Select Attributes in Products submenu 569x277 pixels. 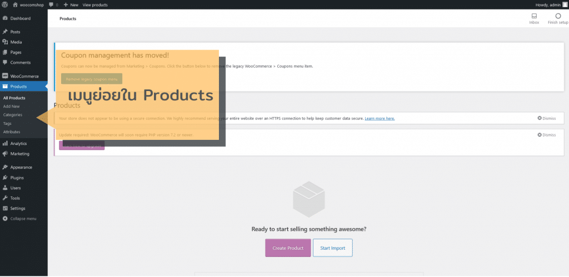click(x=12, y=132)
